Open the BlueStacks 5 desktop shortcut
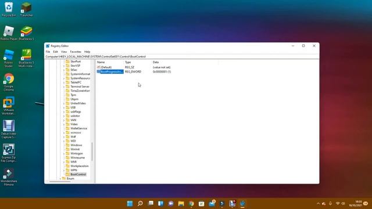 pos(26,33)
